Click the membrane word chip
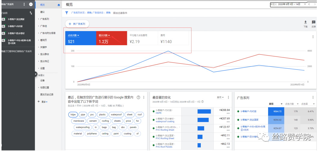Screen dimensions: 321x151 (x=79, y=121)
